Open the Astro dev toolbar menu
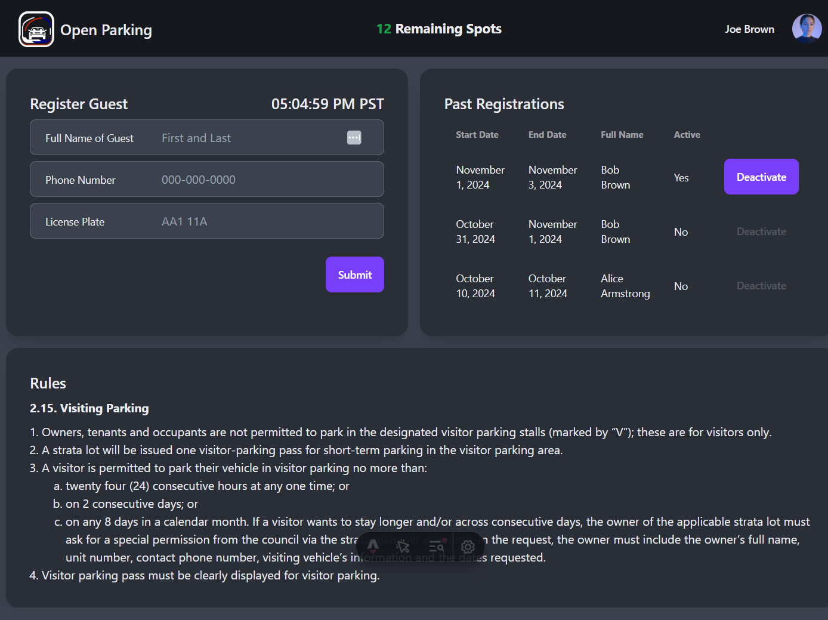 373,546
